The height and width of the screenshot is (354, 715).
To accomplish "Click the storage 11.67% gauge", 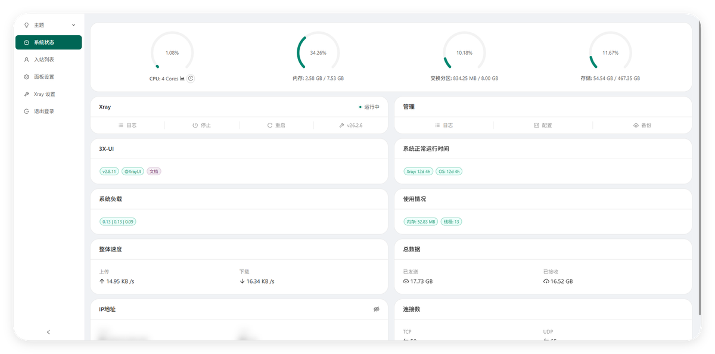I will [610, 52].
